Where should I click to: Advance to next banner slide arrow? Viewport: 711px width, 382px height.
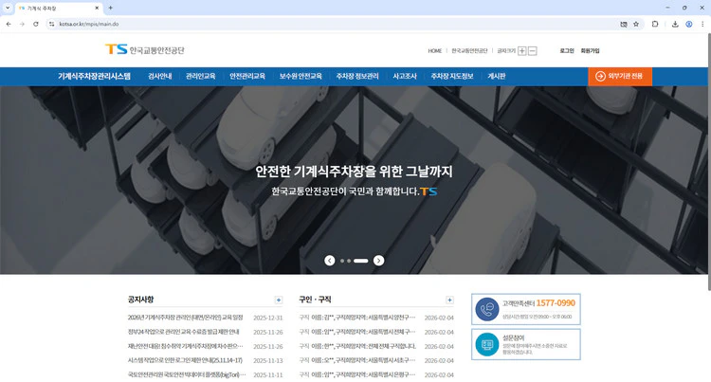[379, 260]
